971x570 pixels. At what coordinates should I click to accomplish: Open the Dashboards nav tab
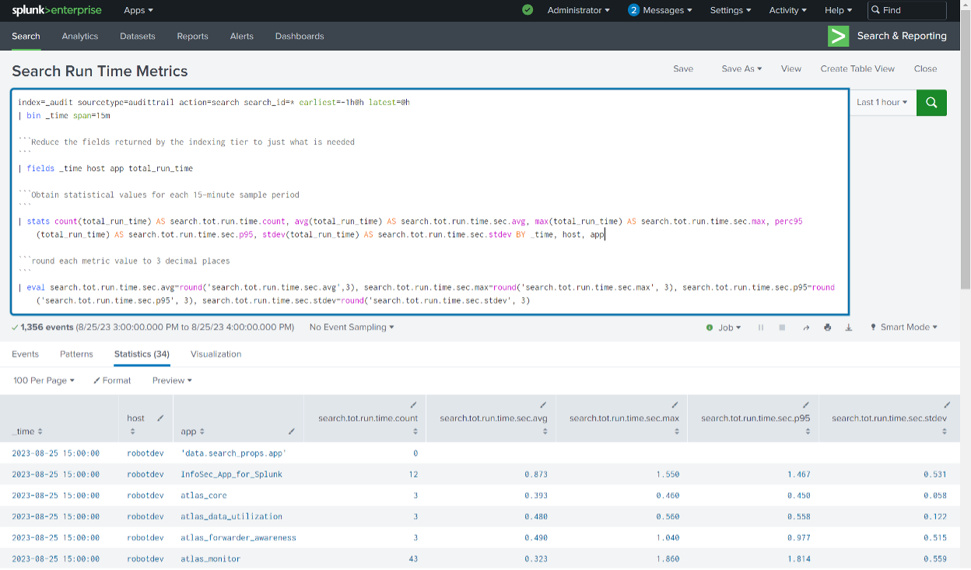(x=300, y=36)
